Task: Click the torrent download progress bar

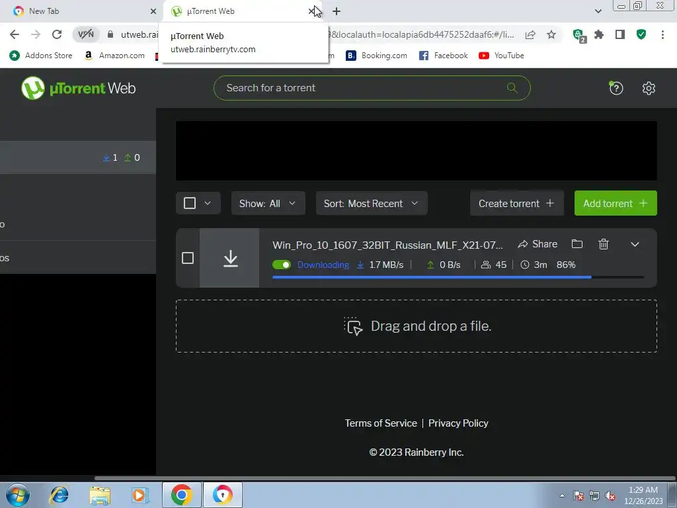Action: coord(458,277)
